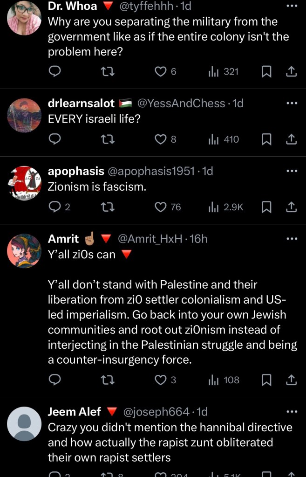Reply to Dr. Whoa's tweet

click(x=55, y=71)
